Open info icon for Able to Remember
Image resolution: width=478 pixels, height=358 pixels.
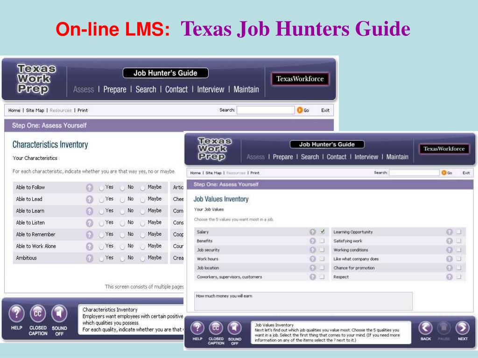click(89, 235)
